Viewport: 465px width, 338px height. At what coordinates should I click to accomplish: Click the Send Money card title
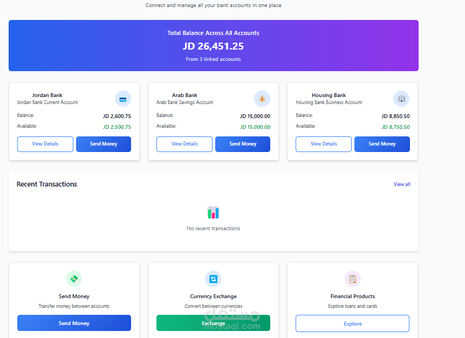click(x=74, y=296)
